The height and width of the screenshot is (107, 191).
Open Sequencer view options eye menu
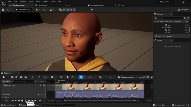tap(46, 77)
